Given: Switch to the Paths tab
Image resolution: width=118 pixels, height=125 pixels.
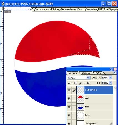Looking at the screenshot, I should pyautogui.click(x=98, y=73).
